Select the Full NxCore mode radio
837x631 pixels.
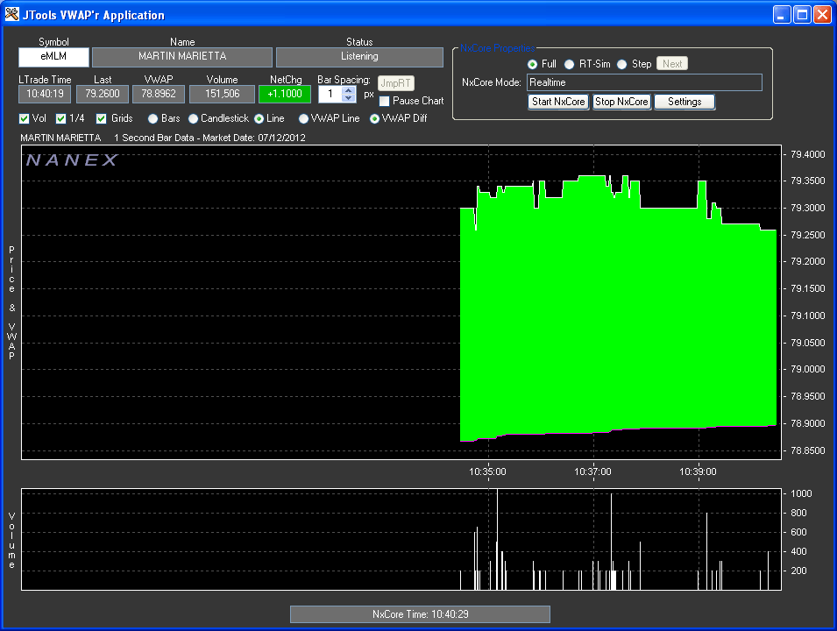pos(532,64)
